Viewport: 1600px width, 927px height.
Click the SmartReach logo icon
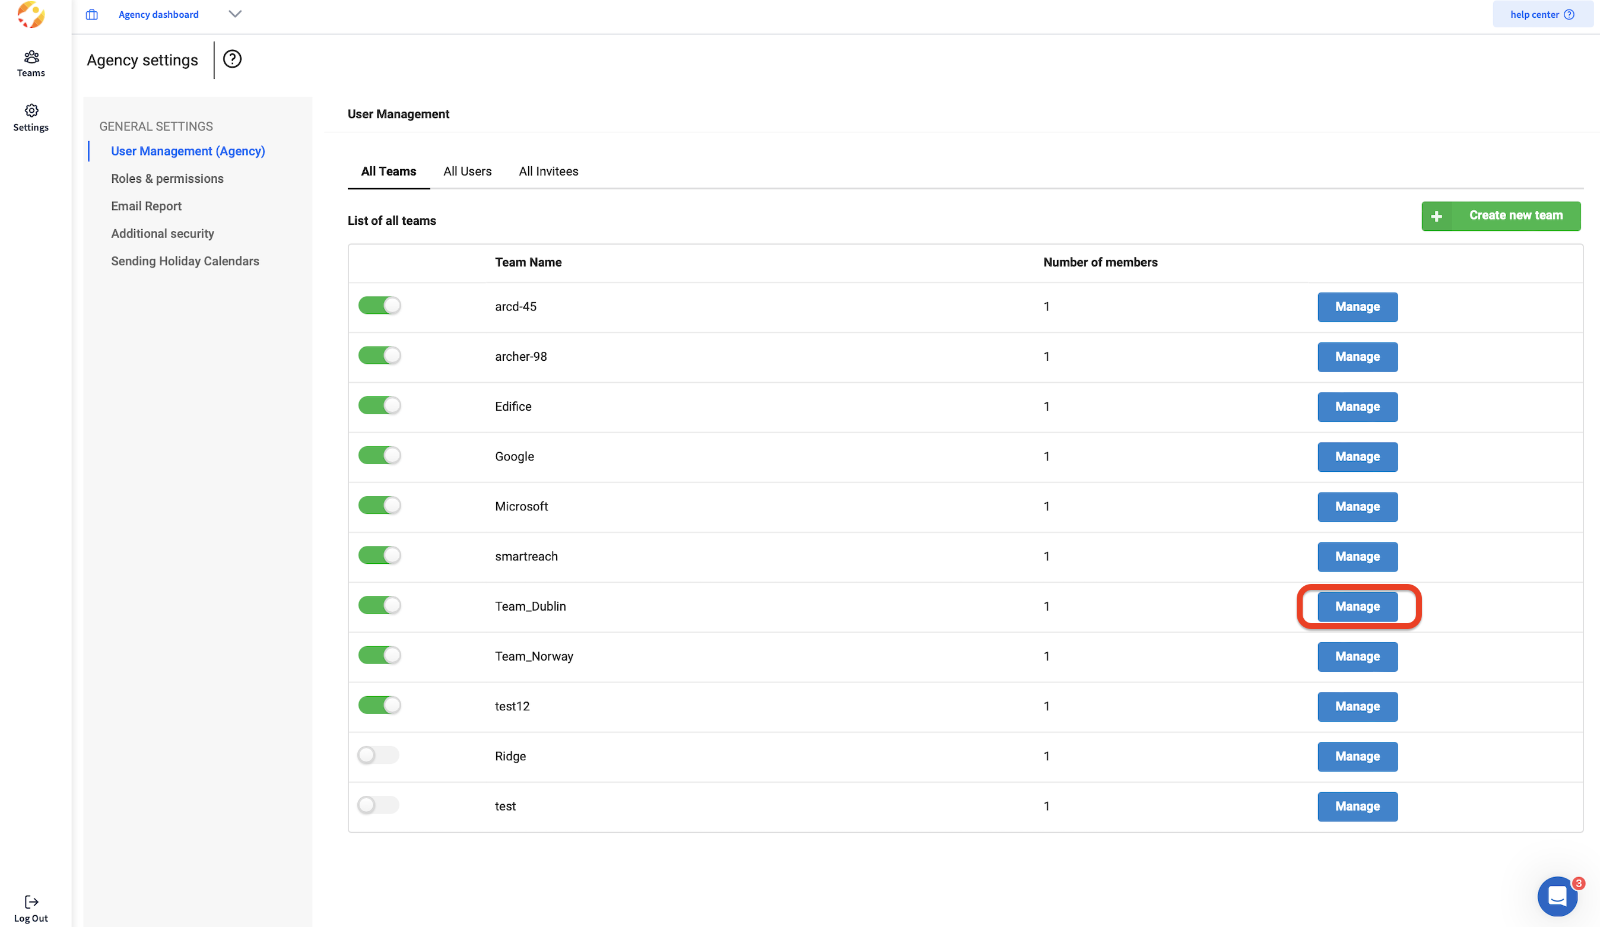coord(30,14)
